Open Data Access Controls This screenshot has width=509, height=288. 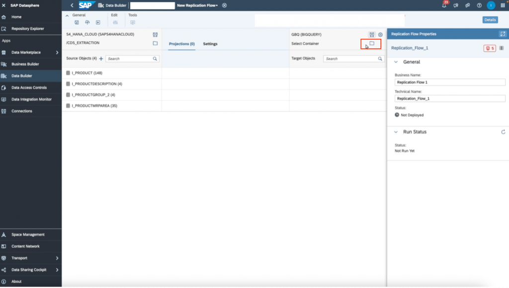point(30,88)
